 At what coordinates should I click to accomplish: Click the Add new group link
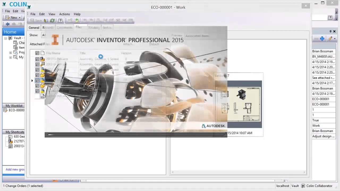point(15,170)
